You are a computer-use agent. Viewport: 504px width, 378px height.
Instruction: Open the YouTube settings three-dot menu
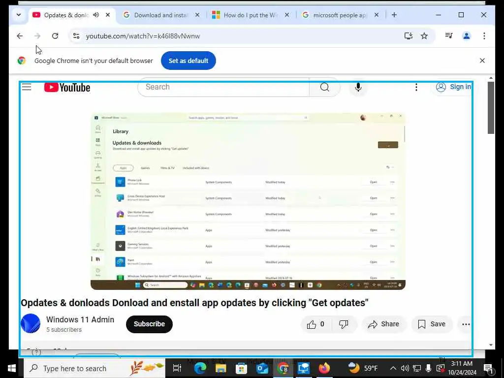tap(416, 87)
